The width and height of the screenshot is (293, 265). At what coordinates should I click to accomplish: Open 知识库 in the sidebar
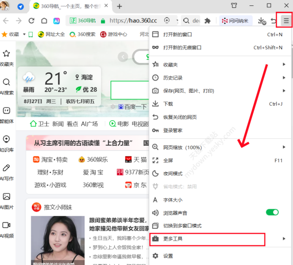coord(7,143)
